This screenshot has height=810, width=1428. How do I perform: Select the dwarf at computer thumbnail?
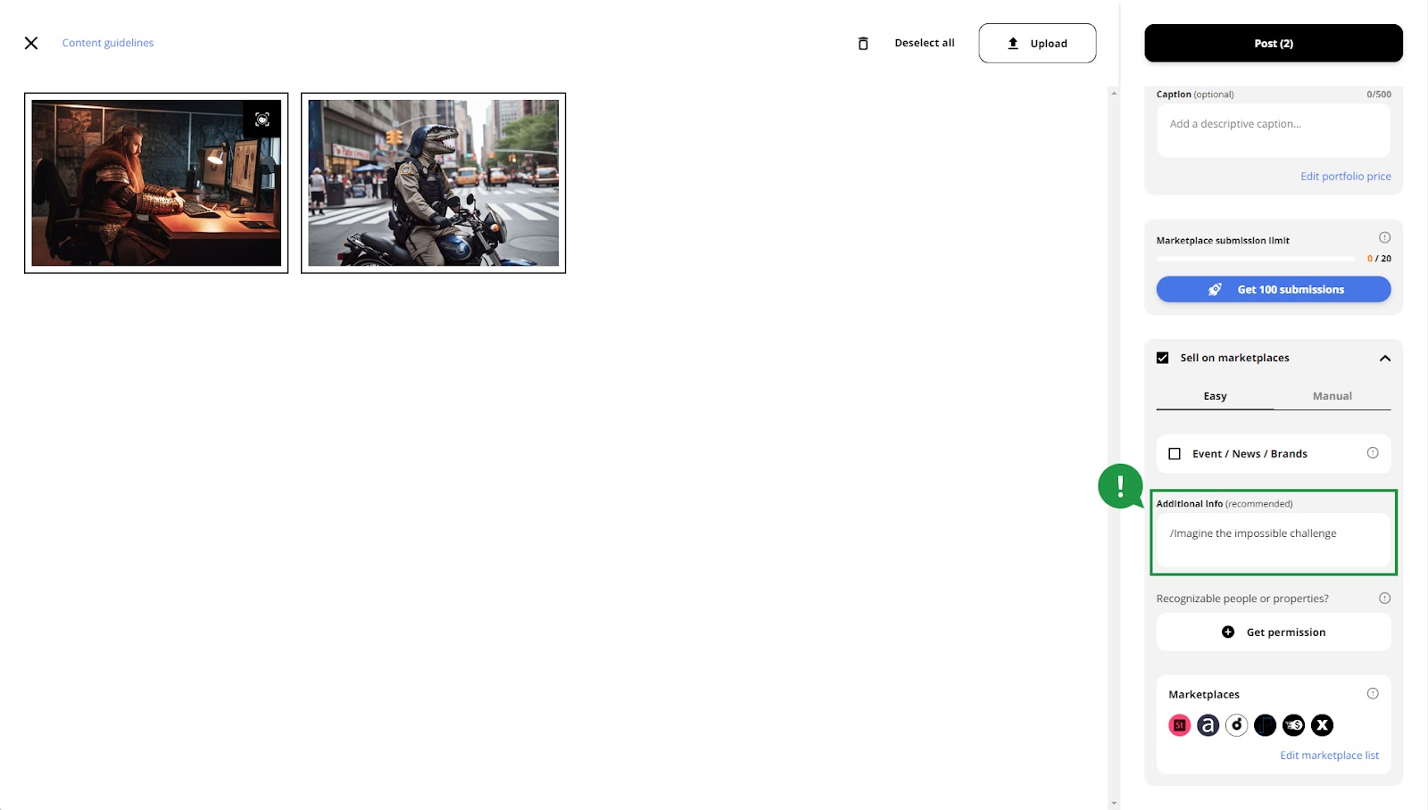(156, 183)
